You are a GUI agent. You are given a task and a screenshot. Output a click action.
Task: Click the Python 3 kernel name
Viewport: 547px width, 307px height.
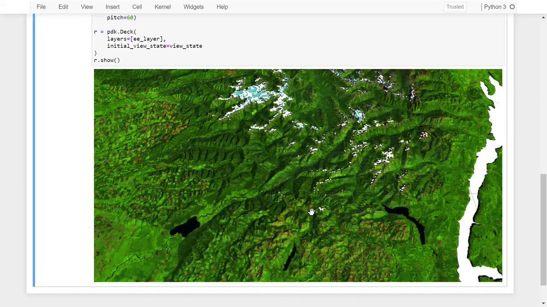tap(495, 7)
